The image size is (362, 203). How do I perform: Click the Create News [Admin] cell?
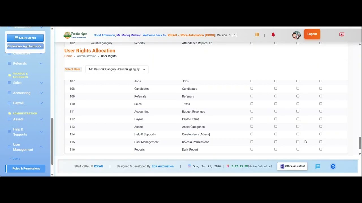pos(196,134)
